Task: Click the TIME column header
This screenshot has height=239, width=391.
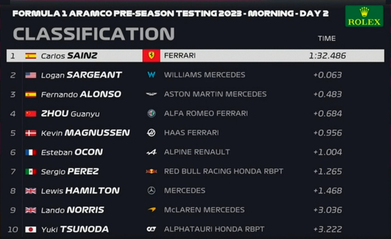Action: 326,38
